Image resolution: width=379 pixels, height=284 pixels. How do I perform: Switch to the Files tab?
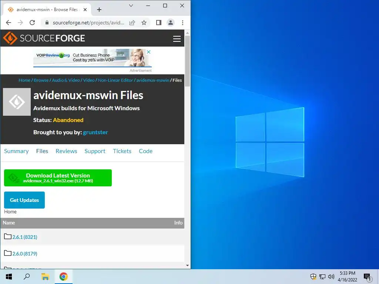click(42, 151)
